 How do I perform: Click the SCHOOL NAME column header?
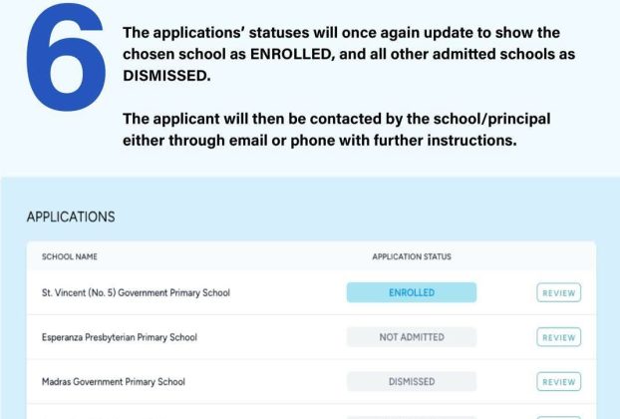pyautogui.click(x=69, y=256)
